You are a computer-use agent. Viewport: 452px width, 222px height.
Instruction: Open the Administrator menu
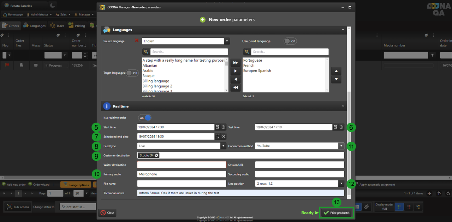pos(39,15)
